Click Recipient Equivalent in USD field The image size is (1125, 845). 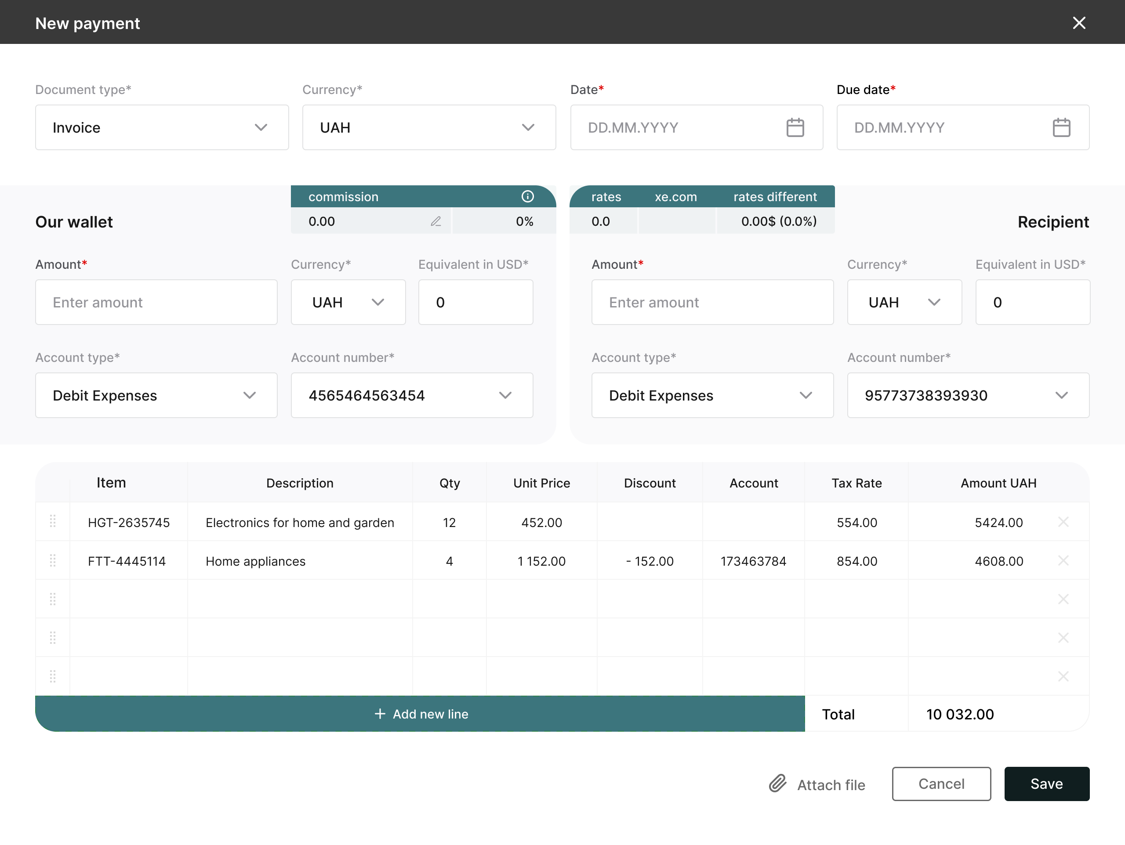pos(1032,302)
